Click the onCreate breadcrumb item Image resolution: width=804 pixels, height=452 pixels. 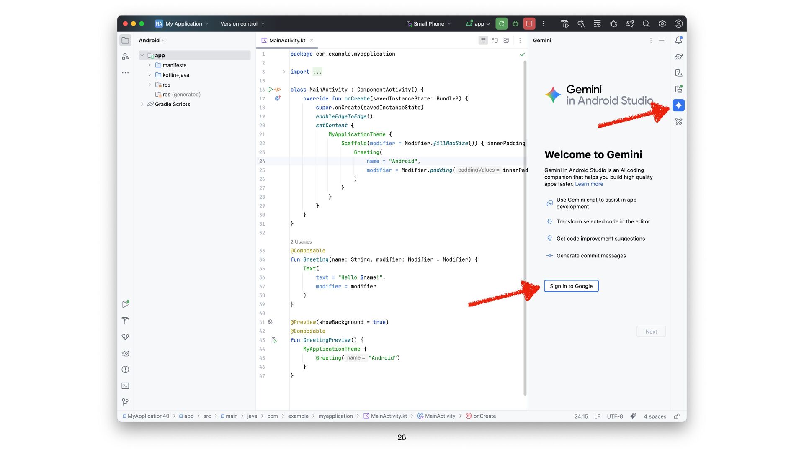(x=481, y=416)
